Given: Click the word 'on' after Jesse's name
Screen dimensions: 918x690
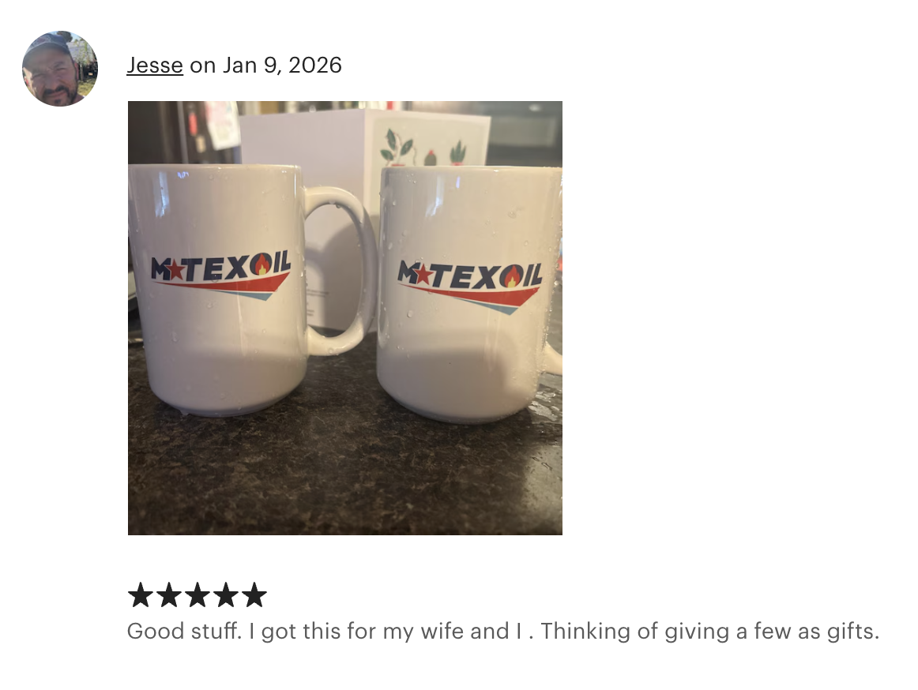Looking at the screenshot, I should (202, 66).
